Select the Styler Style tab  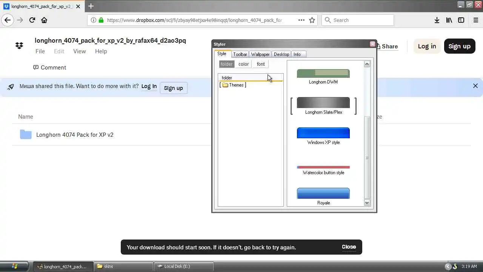point(222,54)
